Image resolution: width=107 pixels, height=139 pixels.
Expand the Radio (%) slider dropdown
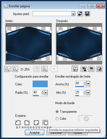coord(46,93)
